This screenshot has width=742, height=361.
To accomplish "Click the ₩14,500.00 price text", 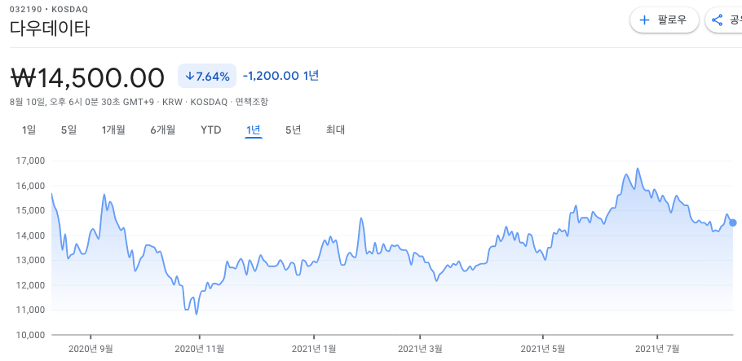I will (x=87, y=77).
